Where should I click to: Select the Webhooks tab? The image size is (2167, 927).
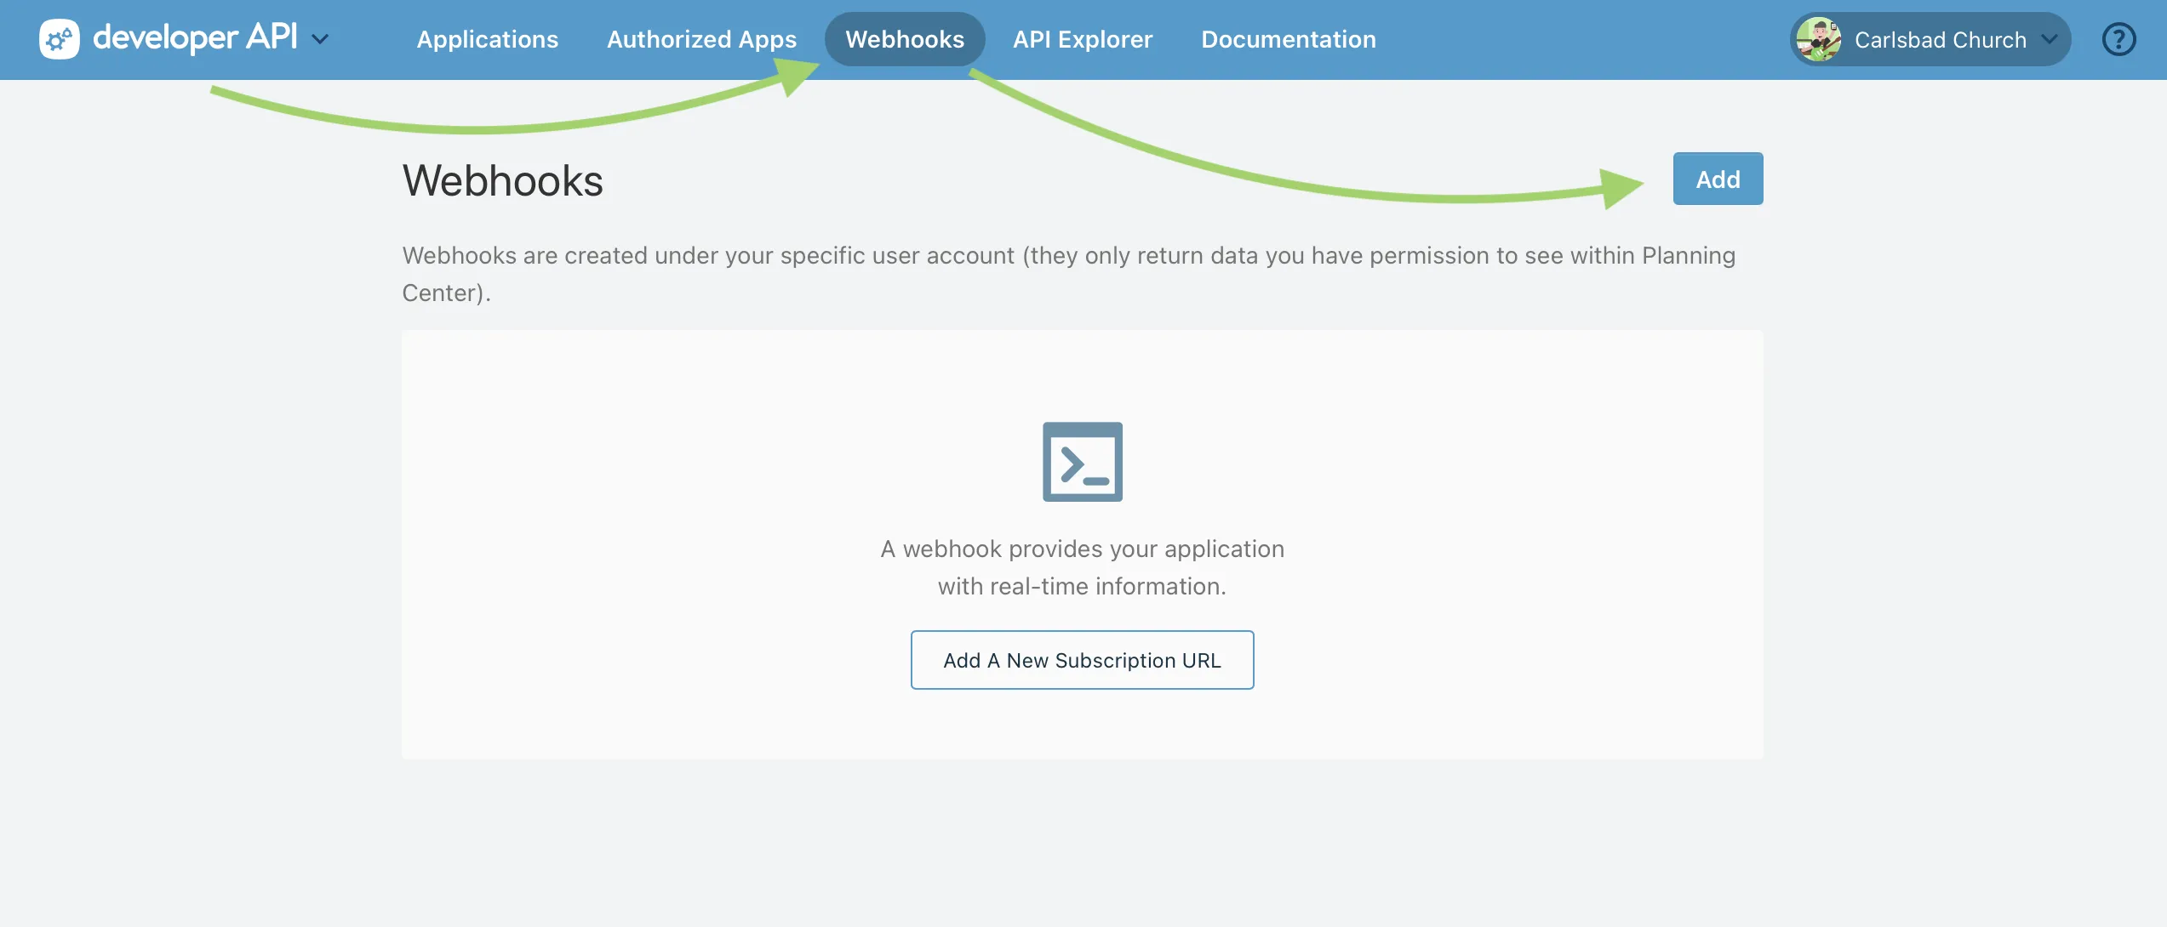pyautogui.click(x=904, y=39)
